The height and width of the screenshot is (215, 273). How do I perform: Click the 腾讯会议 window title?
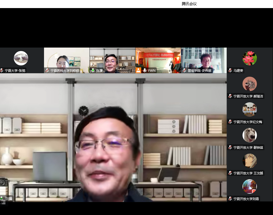pos(189,4)
